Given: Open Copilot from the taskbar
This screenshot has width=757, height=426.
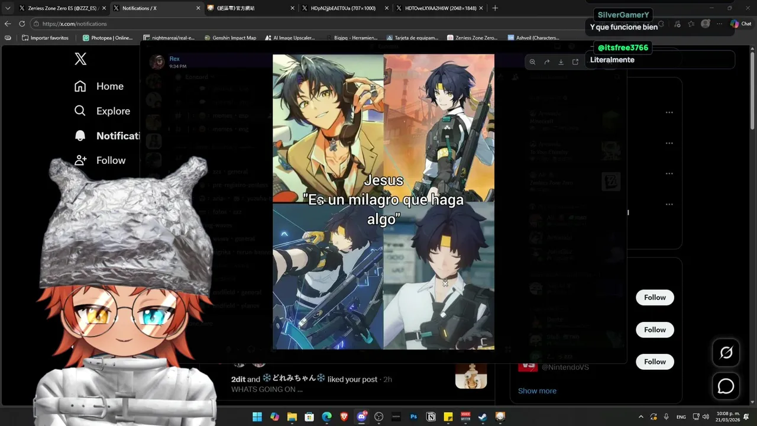Looking at the screenshot, I should tap(274, 417).
